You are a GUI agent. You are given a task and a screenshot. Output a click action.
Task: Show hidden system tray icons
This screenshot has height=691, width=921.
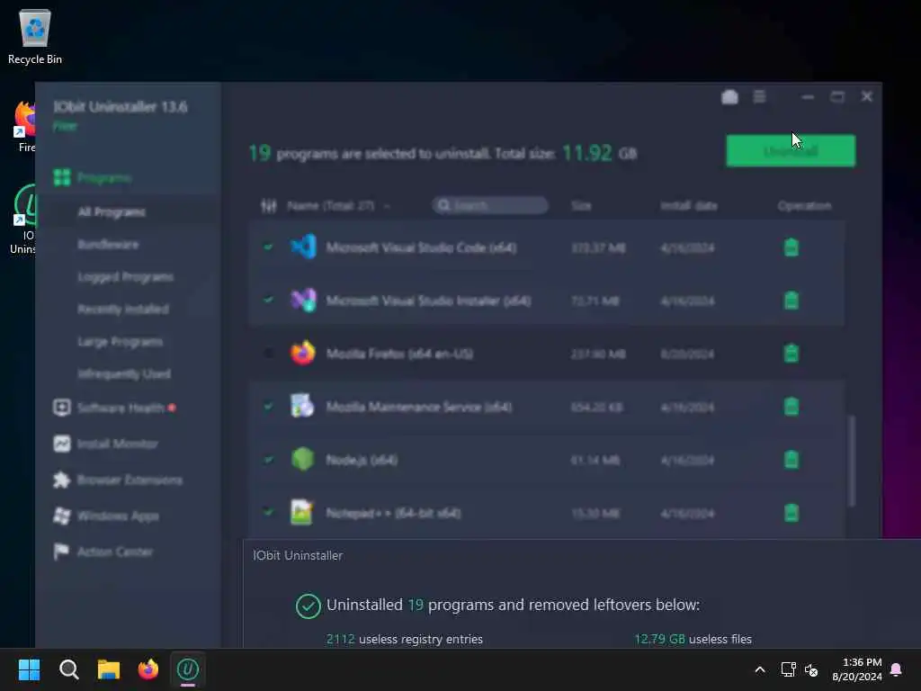click(x=759, y=669)
